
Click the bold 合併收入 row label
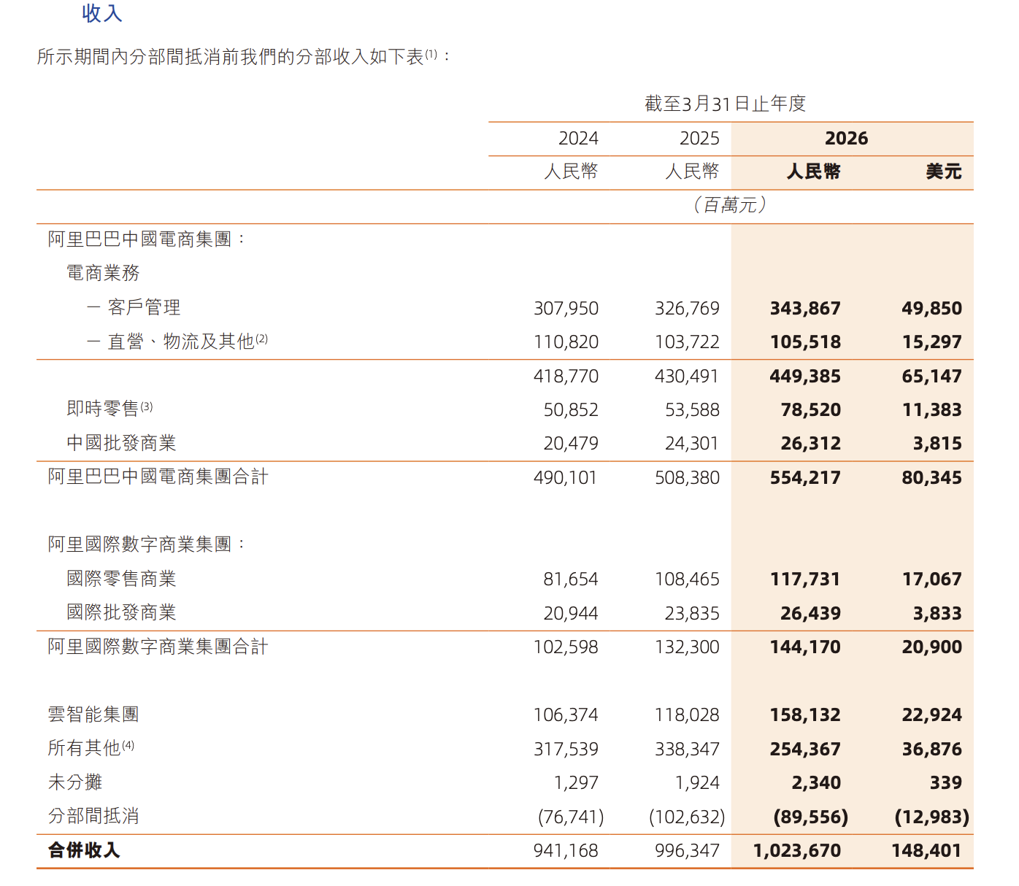(85, 850)
